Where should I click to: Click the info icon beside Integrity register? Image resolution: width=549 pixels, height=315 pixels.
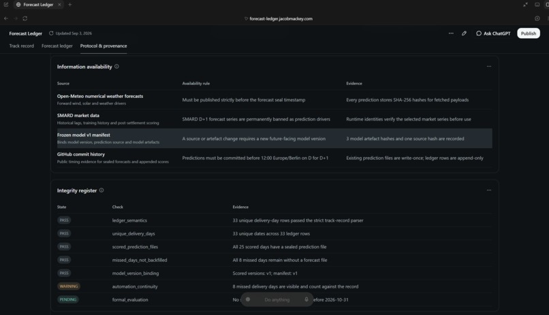[x=101, y=190]
